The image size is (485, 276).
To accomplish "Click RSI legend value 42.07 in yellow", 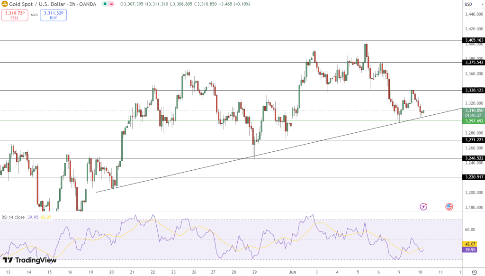I will point(46,217).
